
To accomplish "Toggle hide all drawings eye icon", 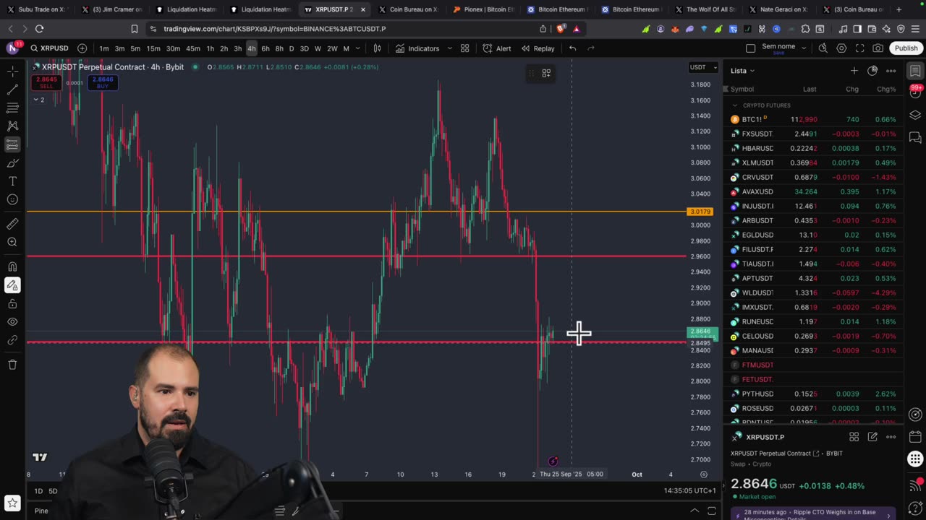I will (x=12, y=321).
